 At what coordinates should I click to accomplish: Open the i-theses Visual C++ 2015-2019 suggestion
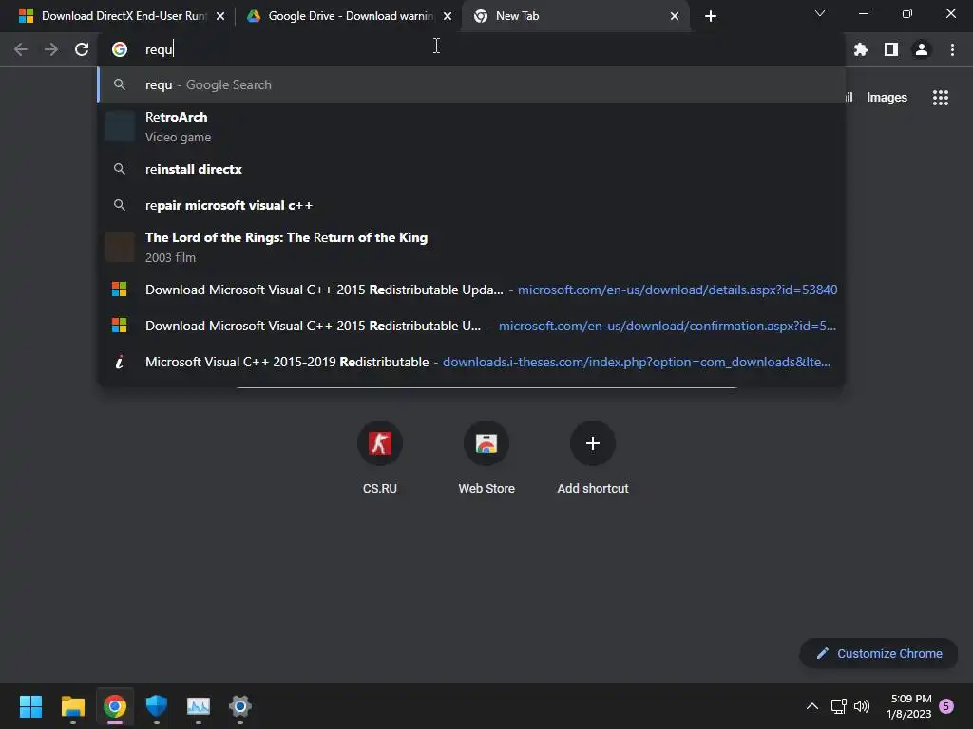coord(471,362)
